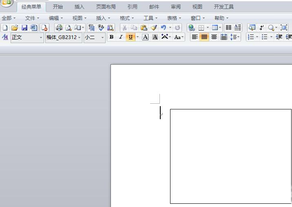This screenshot has width=292, height=207.
Task: Click the open-book reading view icon
Action: pos(77,28)
